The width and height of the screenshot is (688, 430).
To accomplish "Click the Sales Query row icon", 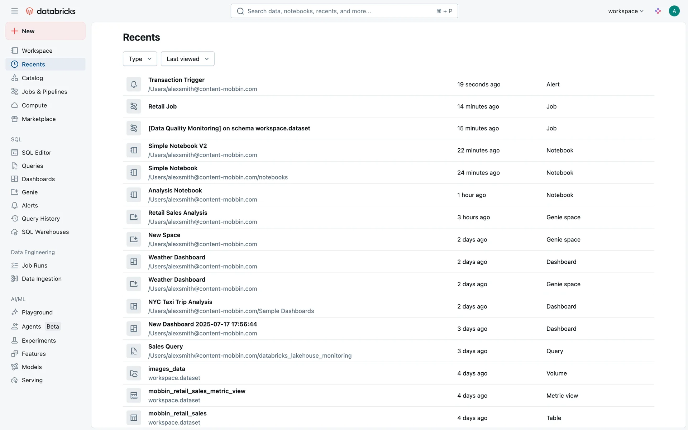I will (x=134, y=351).
